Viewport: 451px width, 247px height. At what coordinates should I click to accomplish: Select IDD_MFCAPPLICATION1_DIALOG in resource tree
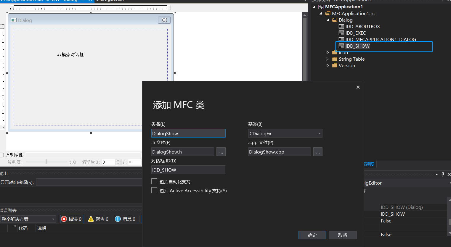pos(381,39)
